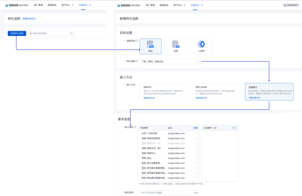Screen dimensions: 302x196
Task: Expand 工具中心 menu in right panel
Action: pyautogui.click(x=197, y=5)
